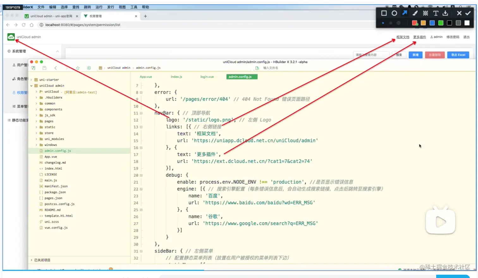Collapse the uniCloud admin project
This screenshot has height=278, width=478.
click(x=31, y=86)
